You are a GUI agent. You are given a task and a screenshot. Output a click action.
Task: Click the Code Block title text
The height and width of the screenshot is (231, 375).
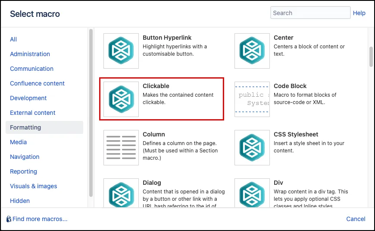[290, 86]
